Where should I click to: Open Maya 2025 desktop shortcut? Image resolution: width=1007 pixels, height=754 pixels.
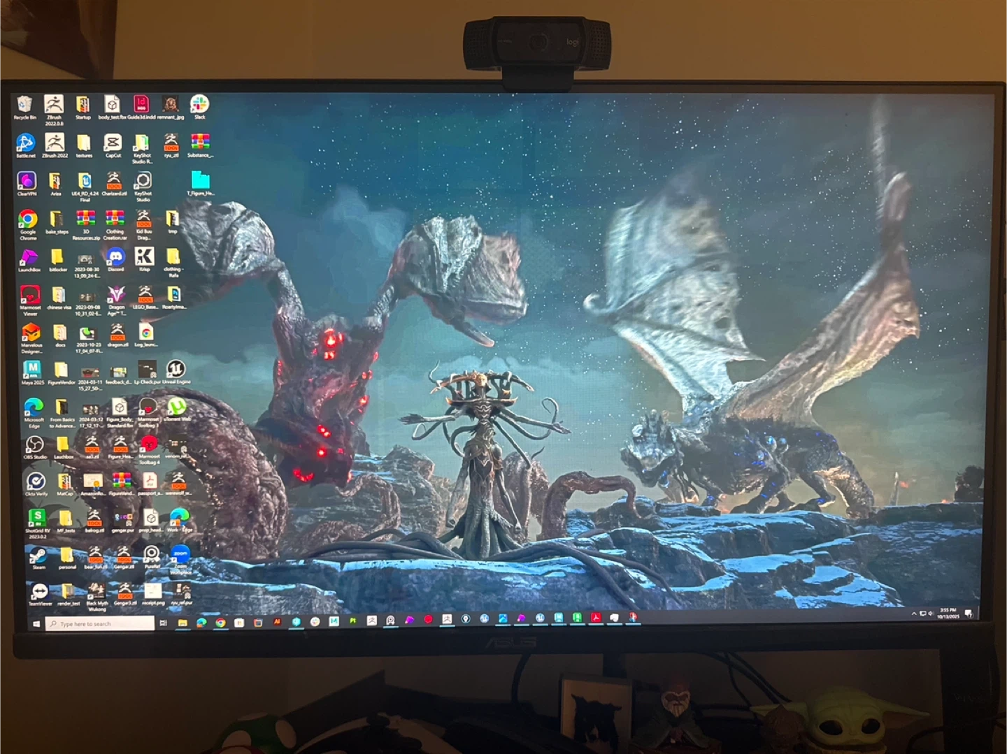tap(32, 370)
